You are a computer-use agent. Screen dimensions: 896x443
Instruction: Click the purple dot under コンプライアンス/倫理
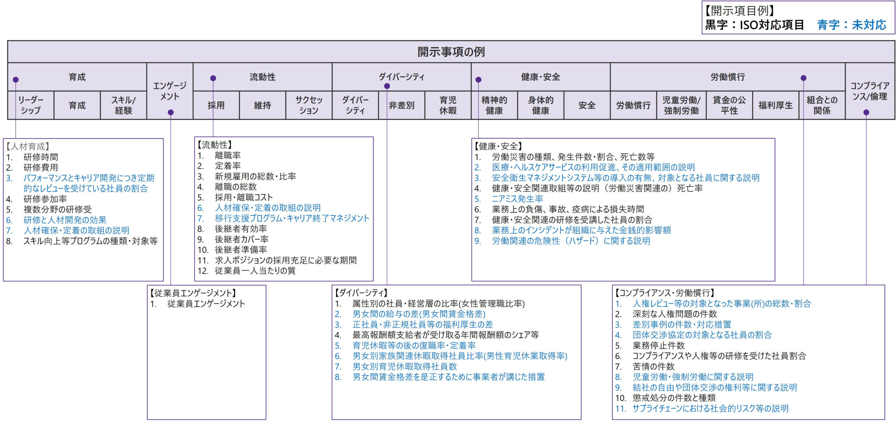pyautogui.click(x=866, y=112)
